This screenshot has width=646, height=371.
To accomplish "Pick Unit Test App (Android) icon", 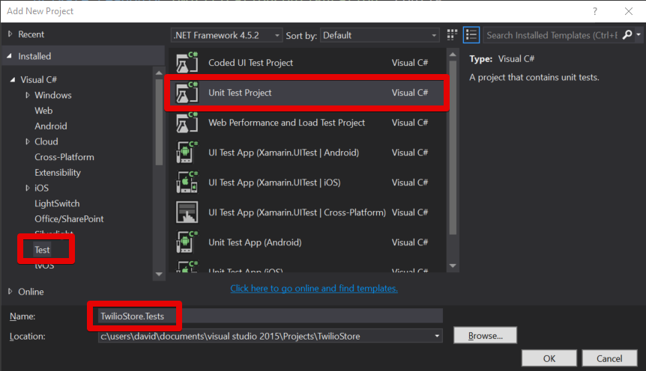I will [187, 242].
